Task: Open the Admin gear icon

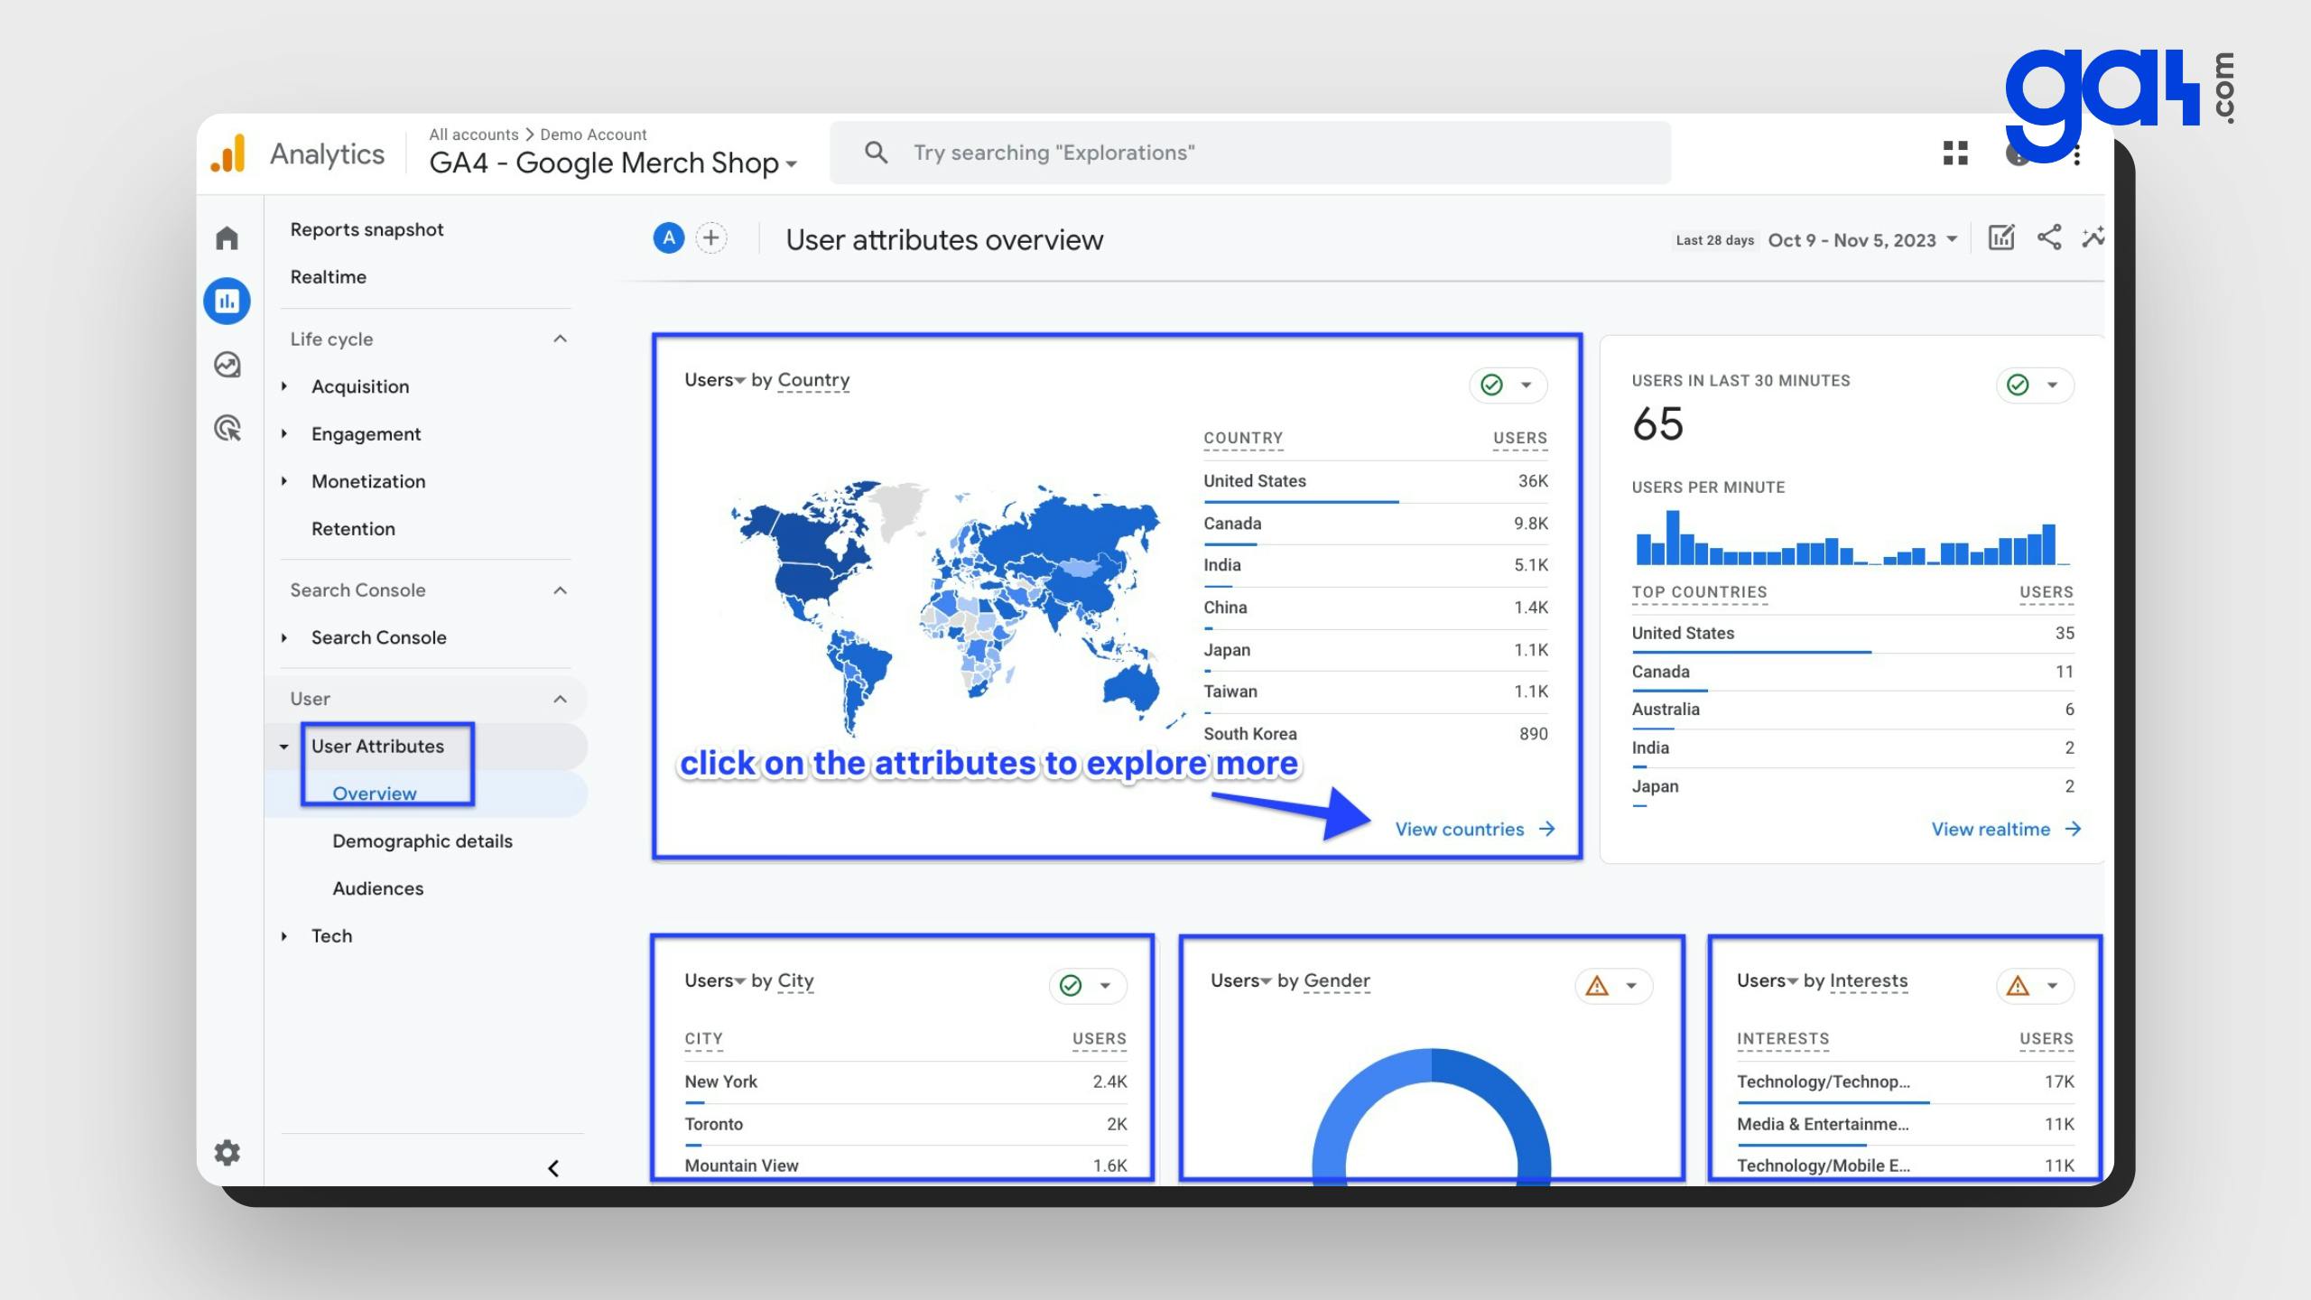Action: (x=227, y=1153)
